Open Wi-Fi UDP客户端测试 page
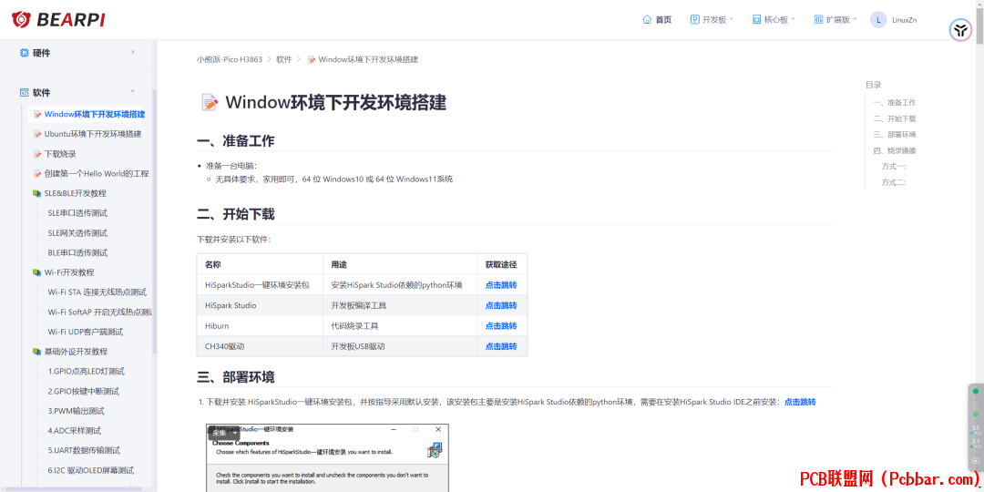 [x=86, y=332]
